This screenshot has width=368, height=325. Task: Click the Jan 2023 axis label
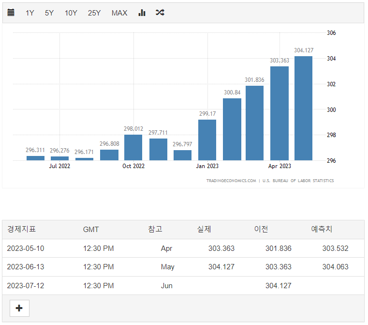click(207, 166)
